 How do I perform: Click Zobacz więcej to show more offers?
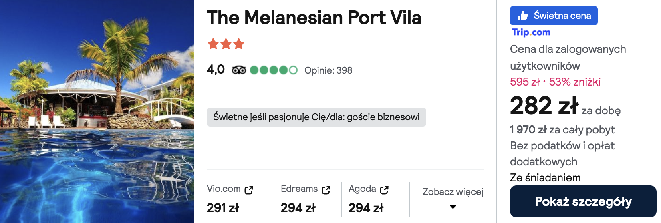point(453,192)
